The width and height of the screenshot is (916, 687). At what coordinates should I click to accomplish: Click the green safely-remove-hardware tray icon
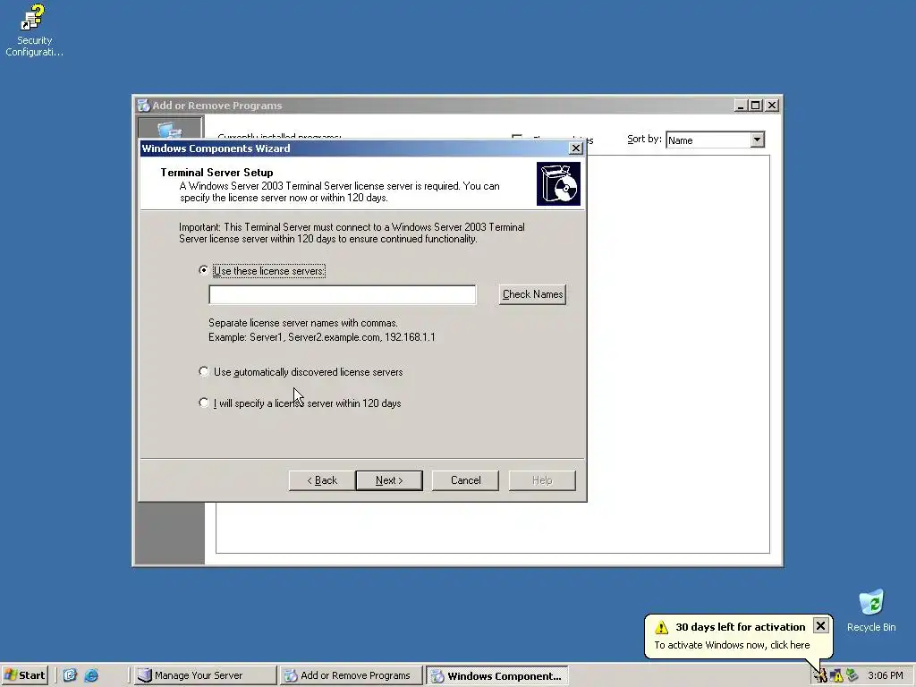click(x=852, y=675)
